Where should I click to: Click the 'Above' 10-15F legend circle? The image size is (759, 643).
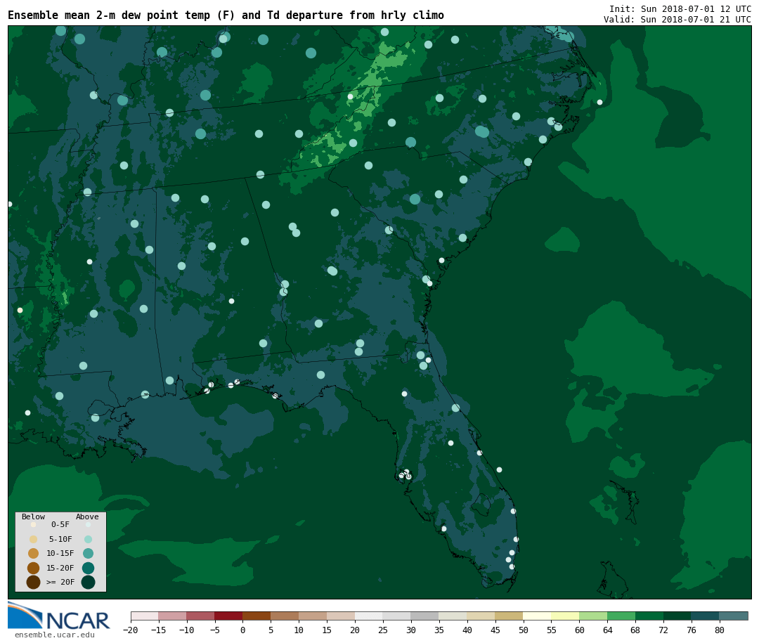click(88, 554)
